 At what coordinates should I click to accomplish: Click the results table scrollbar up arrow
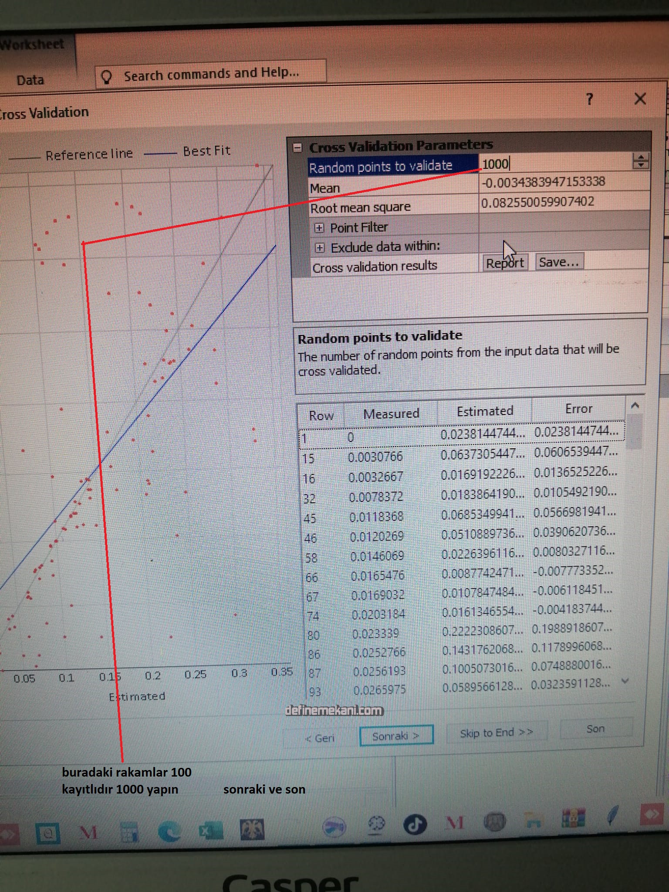[x=635, y=405]
